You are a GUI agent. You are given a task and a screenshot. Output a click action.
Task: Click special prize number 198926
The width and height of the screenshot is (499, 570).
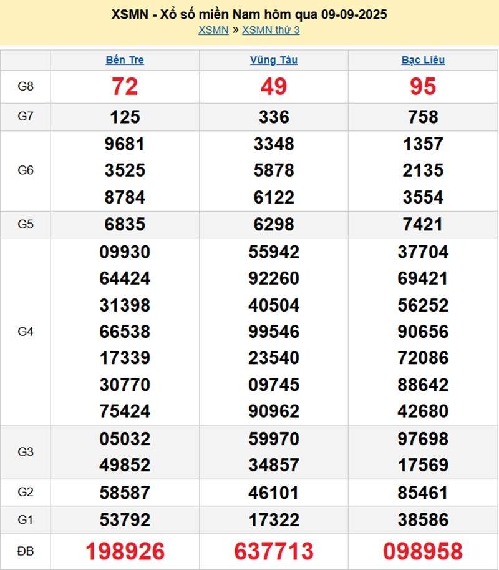point(125,551)
